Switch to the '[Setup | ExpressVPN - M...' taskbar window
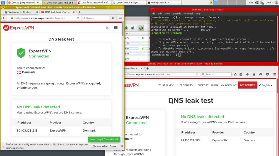Viewport: 279px width, 156px height. (x=25, y=2)
